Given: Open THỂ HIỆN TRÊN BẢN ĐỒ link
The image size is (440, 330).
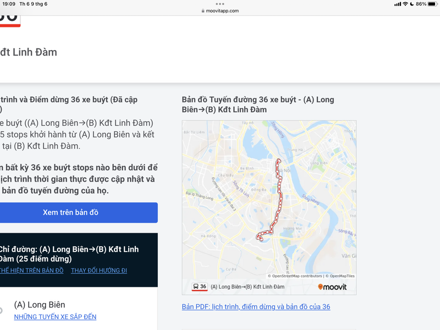Looking at the screenshot, I should 31,271.
